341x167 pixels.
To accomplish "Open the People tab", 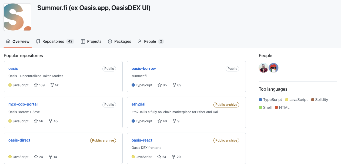I will 151,41.
